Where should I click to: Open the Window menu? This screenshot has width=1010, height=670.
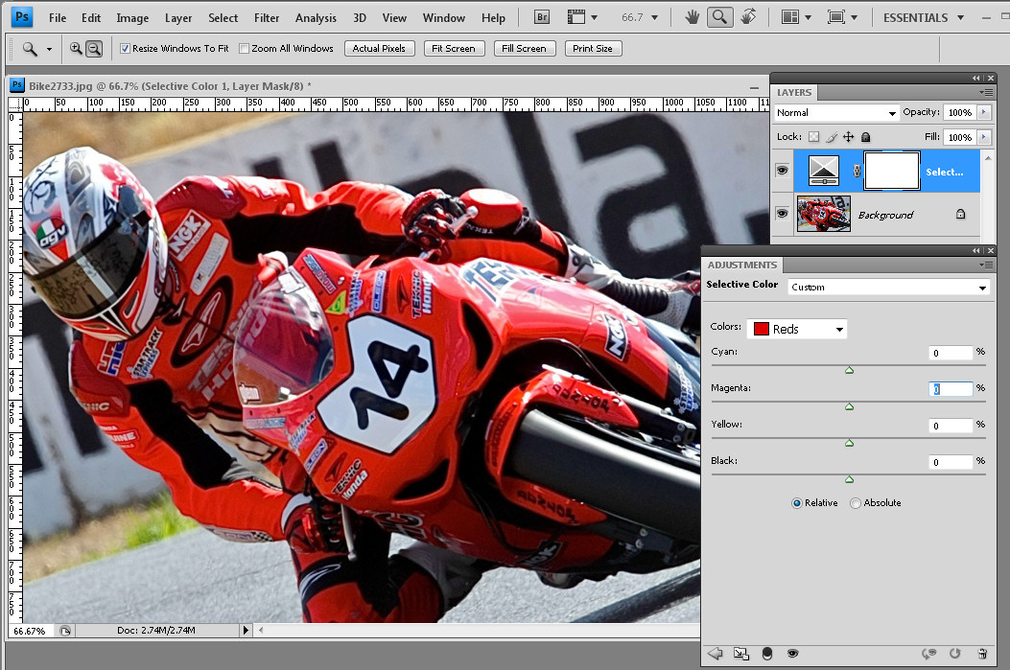click(x=444, y=18)
